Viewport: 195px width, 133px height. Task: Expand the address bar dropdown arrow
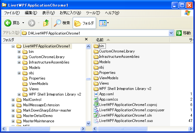point(171,33)
